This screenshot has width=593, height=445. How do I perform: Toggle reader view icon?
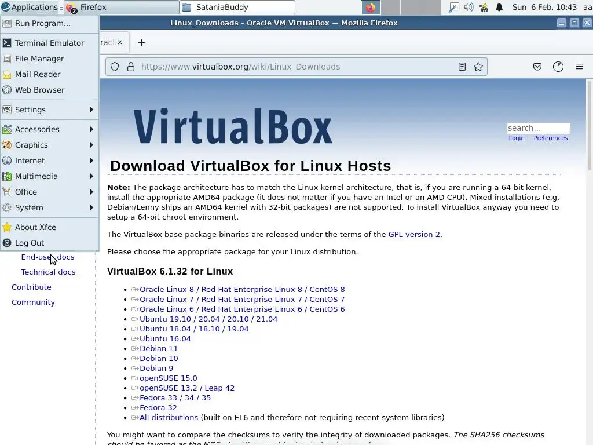(462, 67)
